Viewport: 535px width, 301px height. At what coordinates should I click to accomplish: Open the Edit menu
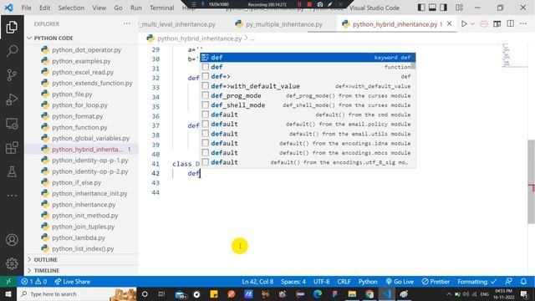44,8
